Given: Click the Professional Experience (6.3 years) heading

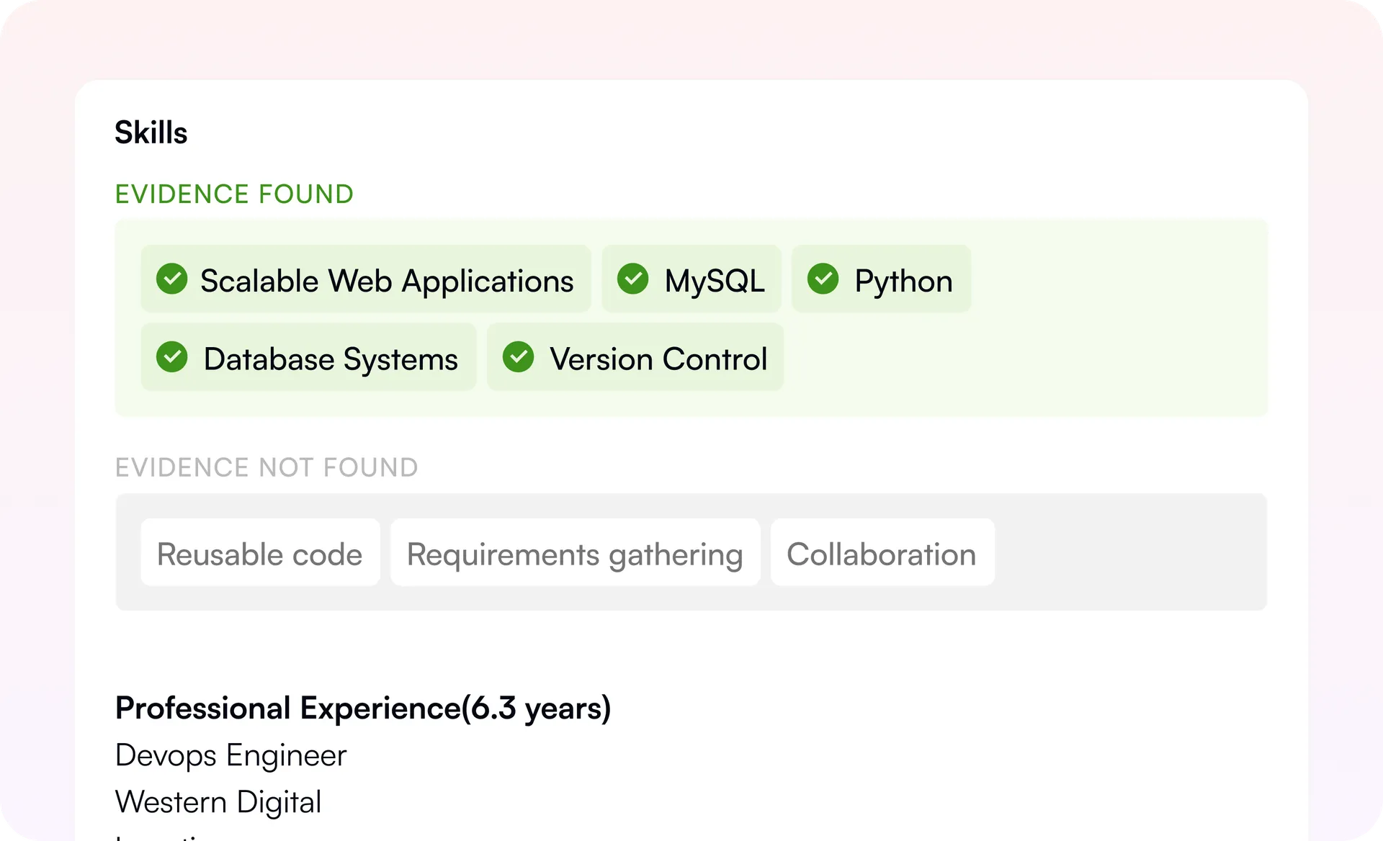Looking at the screenshot, I should click(363, 709).
